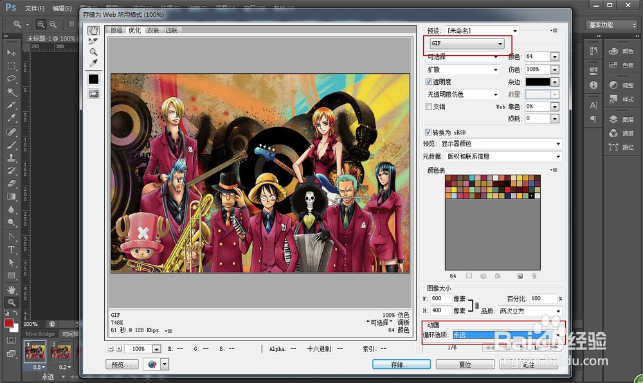This screenshot has height=383, width=643.
Task: Click the 杂边 matte black color swatch
Action: coord(538,82)
